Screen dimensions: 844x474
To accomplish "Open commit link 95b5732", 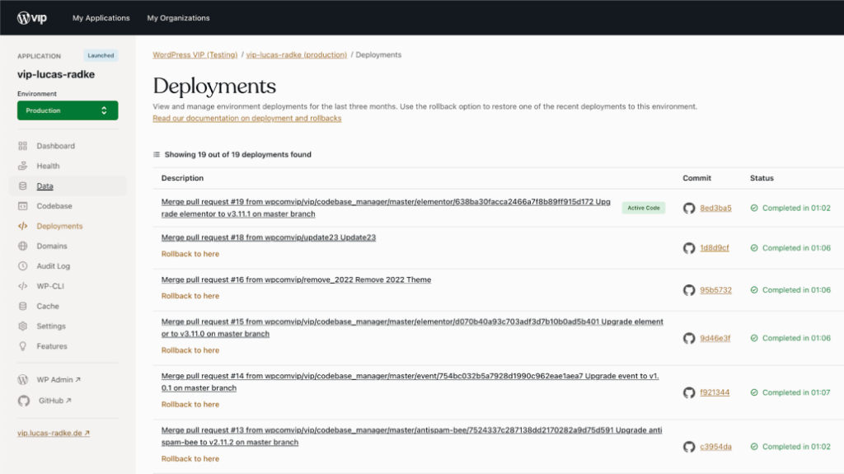I will pos(715,290).
